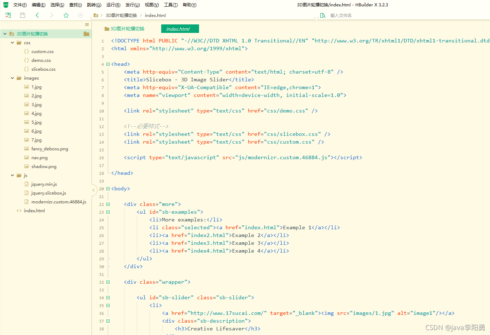Select 4.jpg in the images folder
The width and height of the screenshot is (490, 335).
coord(36,113)
